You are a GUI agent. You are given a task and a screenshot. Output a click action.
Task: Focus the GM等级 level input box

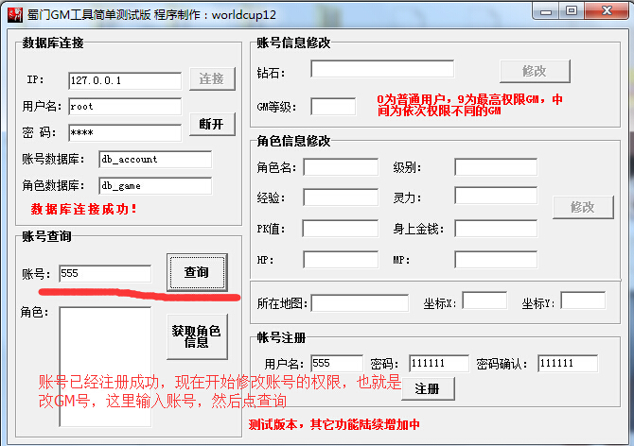[x=333, y=106]
